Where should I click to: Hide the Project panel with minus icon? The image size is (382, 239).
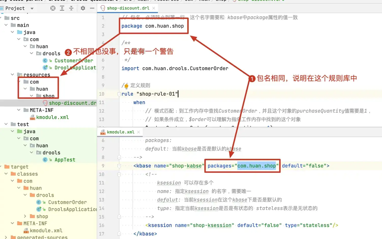(92, 8)
